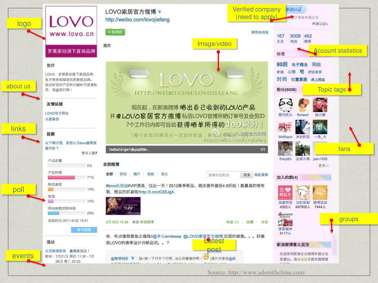This screenshot has height=283, width=378.
Task: Select the 创意家居 topic tag
Action: [299, 80]
